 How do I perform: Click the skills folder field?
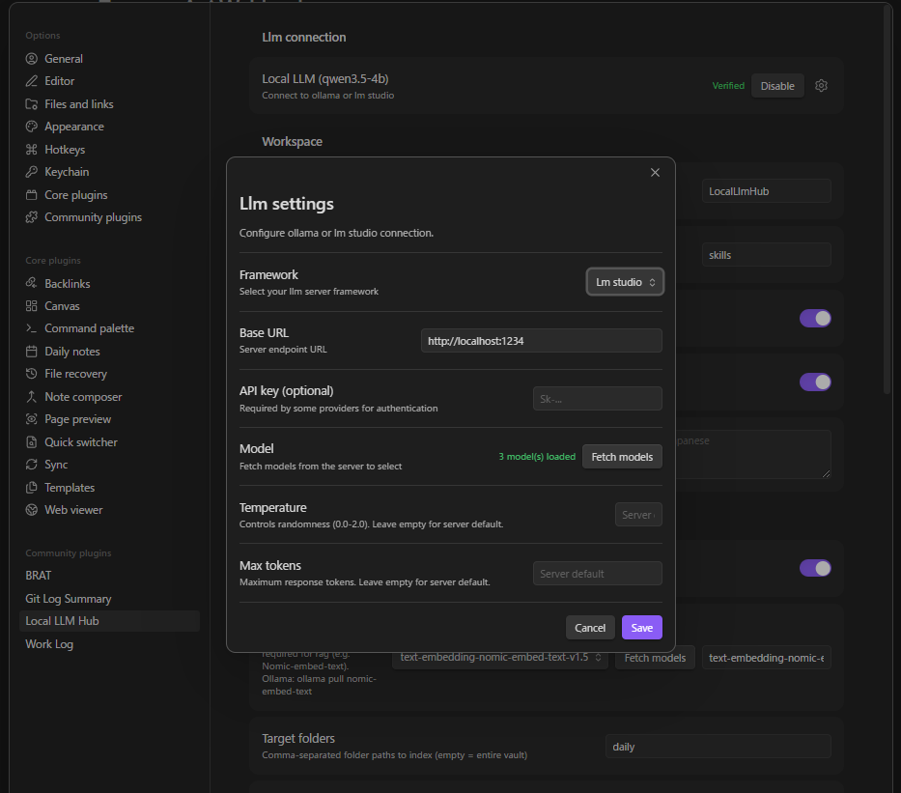[x=767, y=255]
